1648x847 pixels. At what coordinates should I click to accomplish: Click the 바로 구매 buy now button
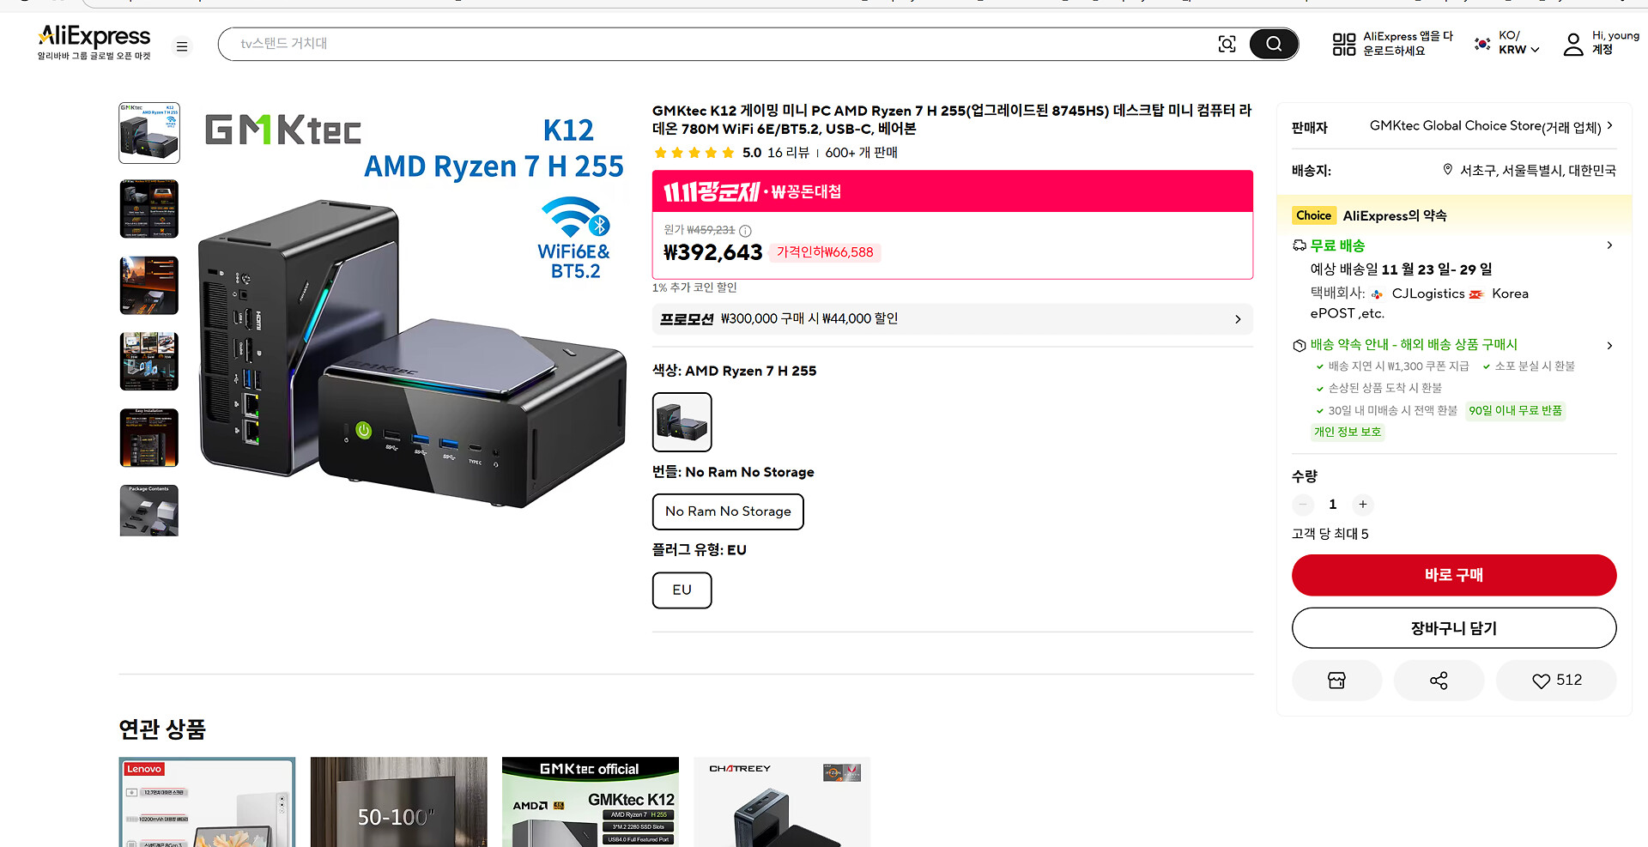coord(1454,575)
